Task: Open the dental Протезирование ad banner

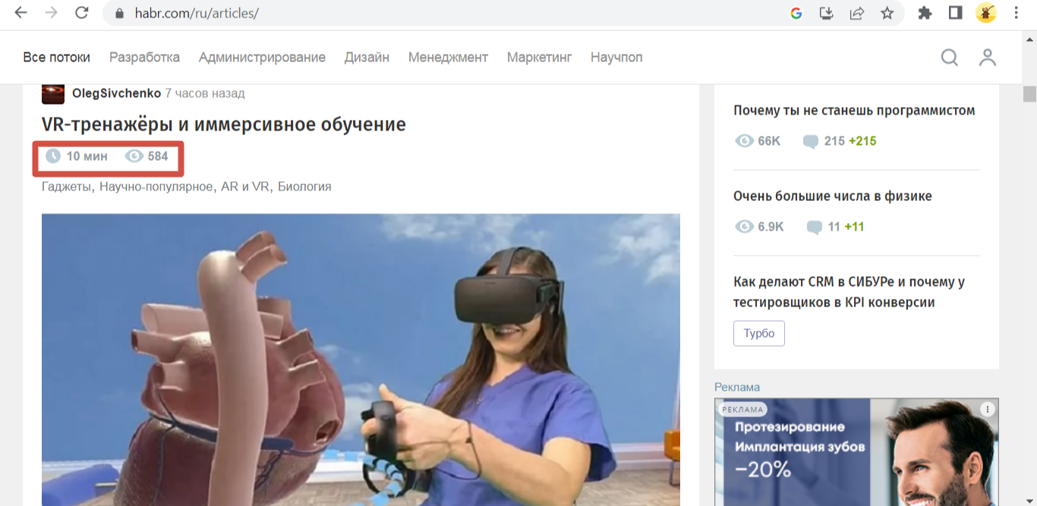Action: [x=856, y=452]
